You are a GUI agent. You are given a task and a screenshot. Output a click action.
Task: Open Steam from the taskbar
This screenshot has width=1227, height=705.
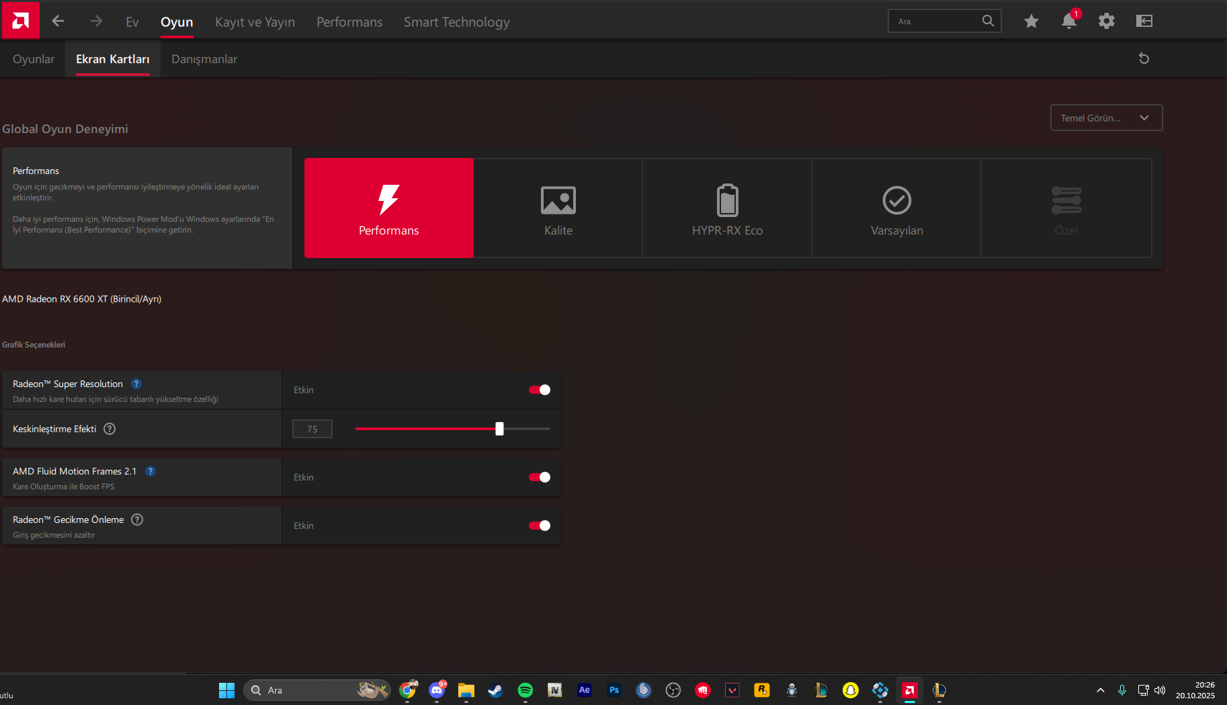pos(496,690)
